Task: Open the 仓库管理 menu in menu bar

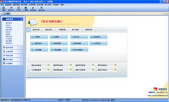Action: (32, 5)
